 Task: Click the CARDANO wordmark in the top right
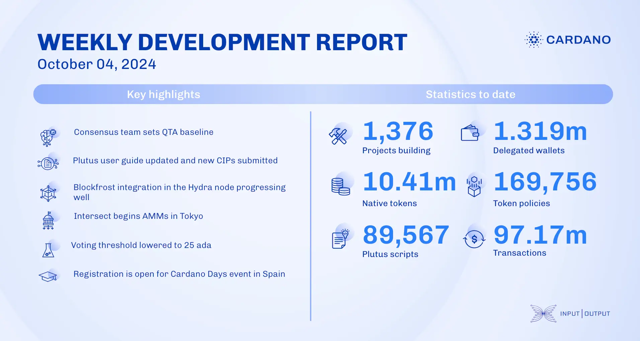coord(578,40)
